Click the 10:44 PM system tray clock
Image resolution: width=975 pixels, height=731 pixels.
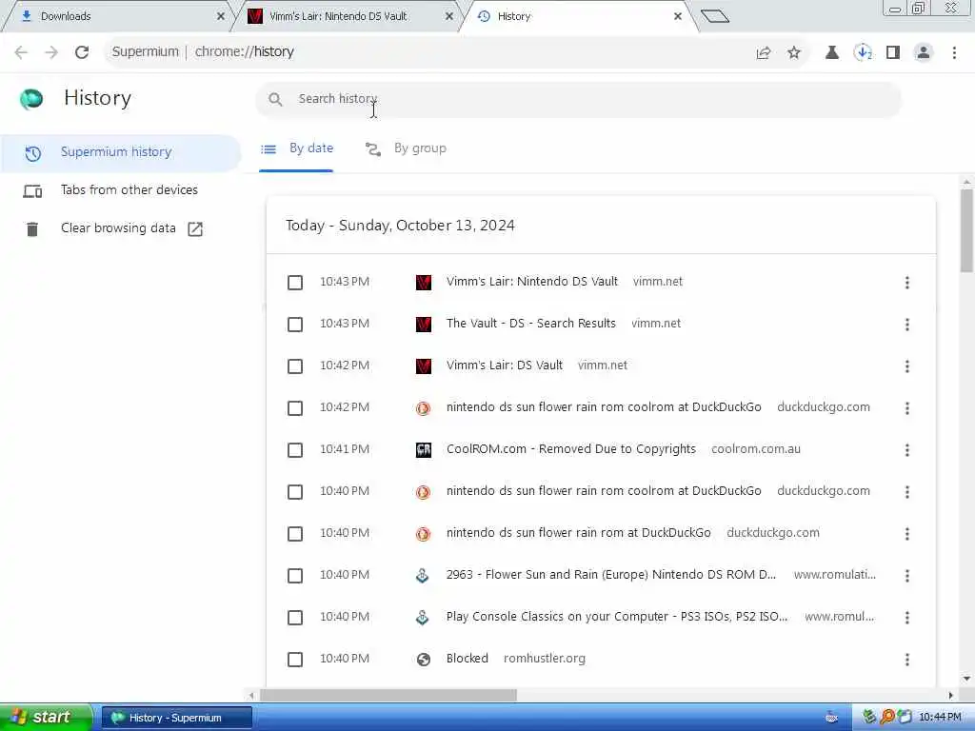pyautogui.click(x=940, y=718)
